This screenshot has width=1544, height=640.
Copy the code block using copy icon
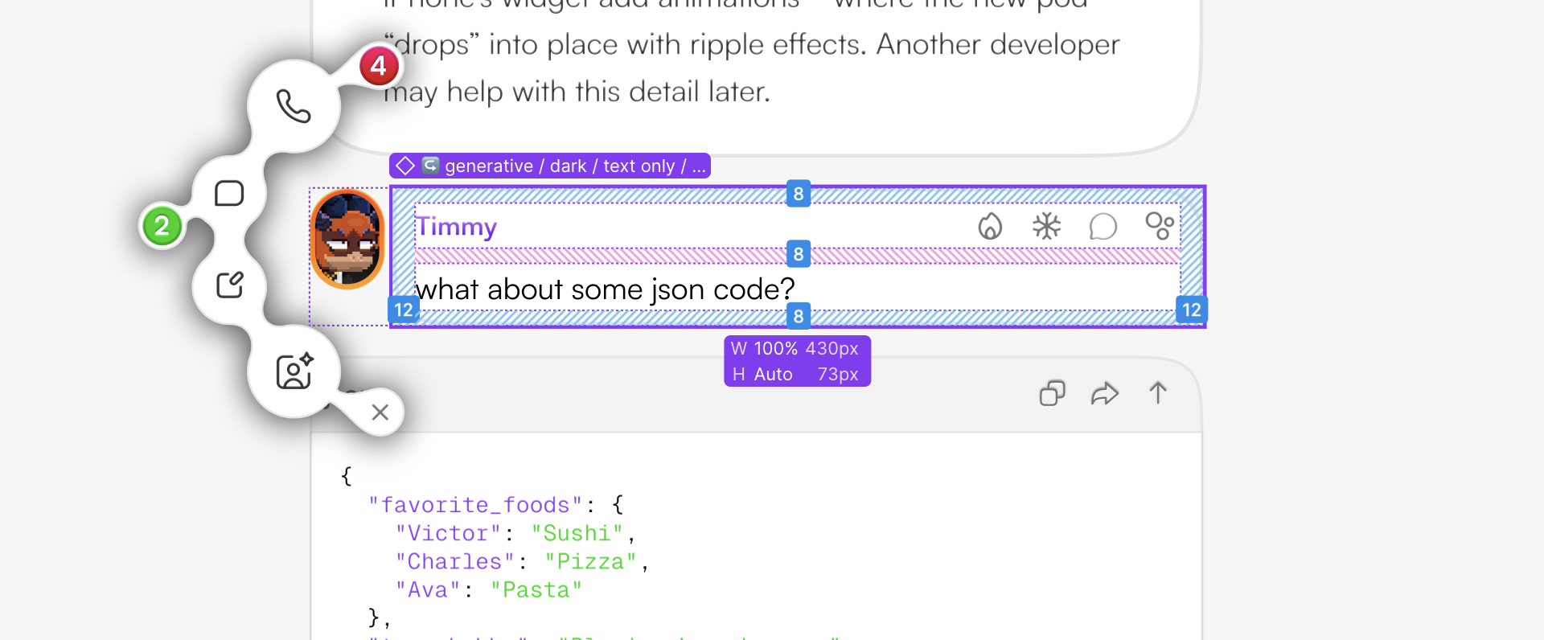coord(1052,393)
